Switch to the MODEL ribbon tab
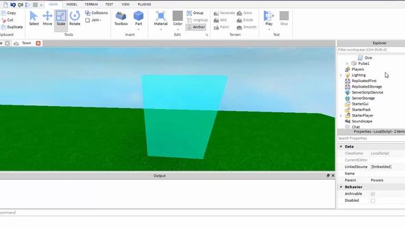Screen dimensions: 405x227 point(72,4)
